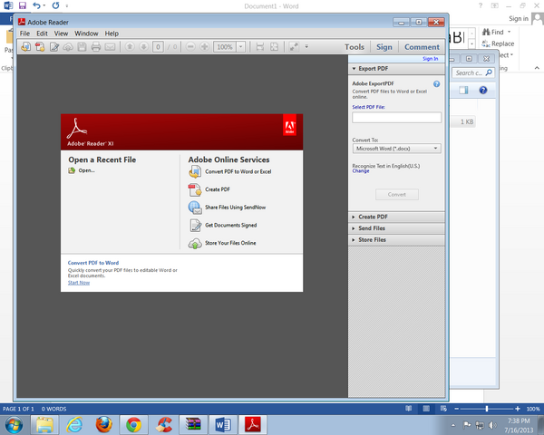This screenshot has width=544, height=435.
Task: Click the read mode expand-arrows icon
Action: click(x=294, y=46)
